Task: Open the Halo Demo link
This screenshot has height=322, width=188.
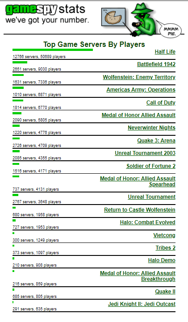Action: coord(162,260)
